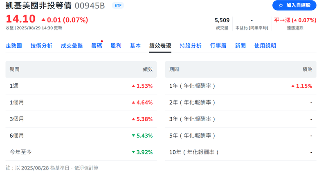
Task: Open 使用說明 tab
Action: point(265,46)
